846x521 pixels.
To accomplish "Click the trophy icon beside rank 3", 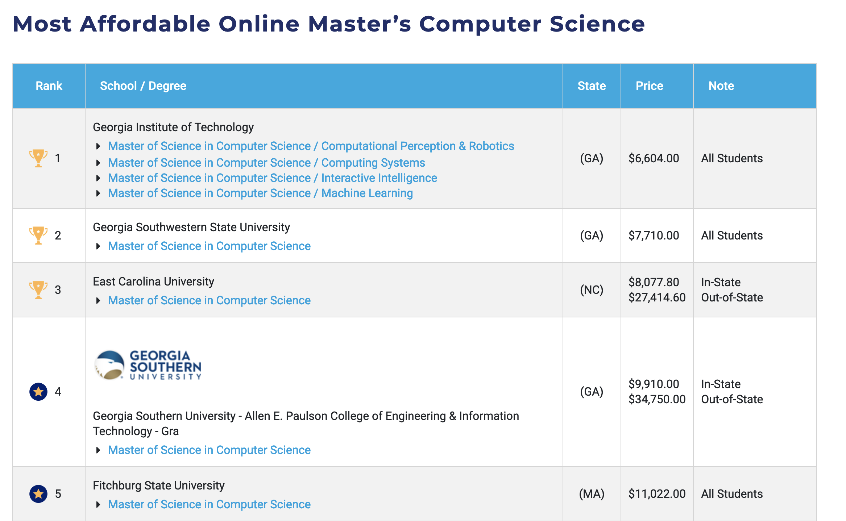I will 38,290.
